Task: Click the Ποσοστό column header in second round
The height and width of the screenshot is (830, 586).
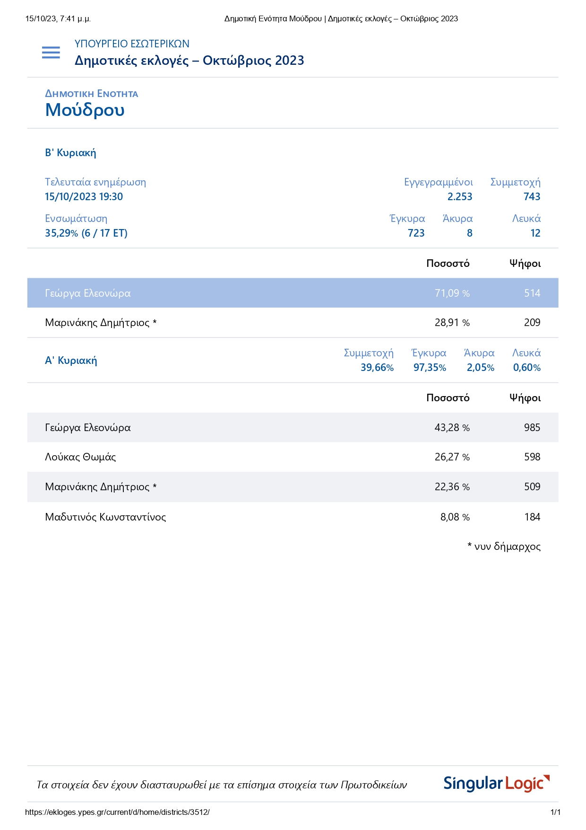Action: point(448,264)
